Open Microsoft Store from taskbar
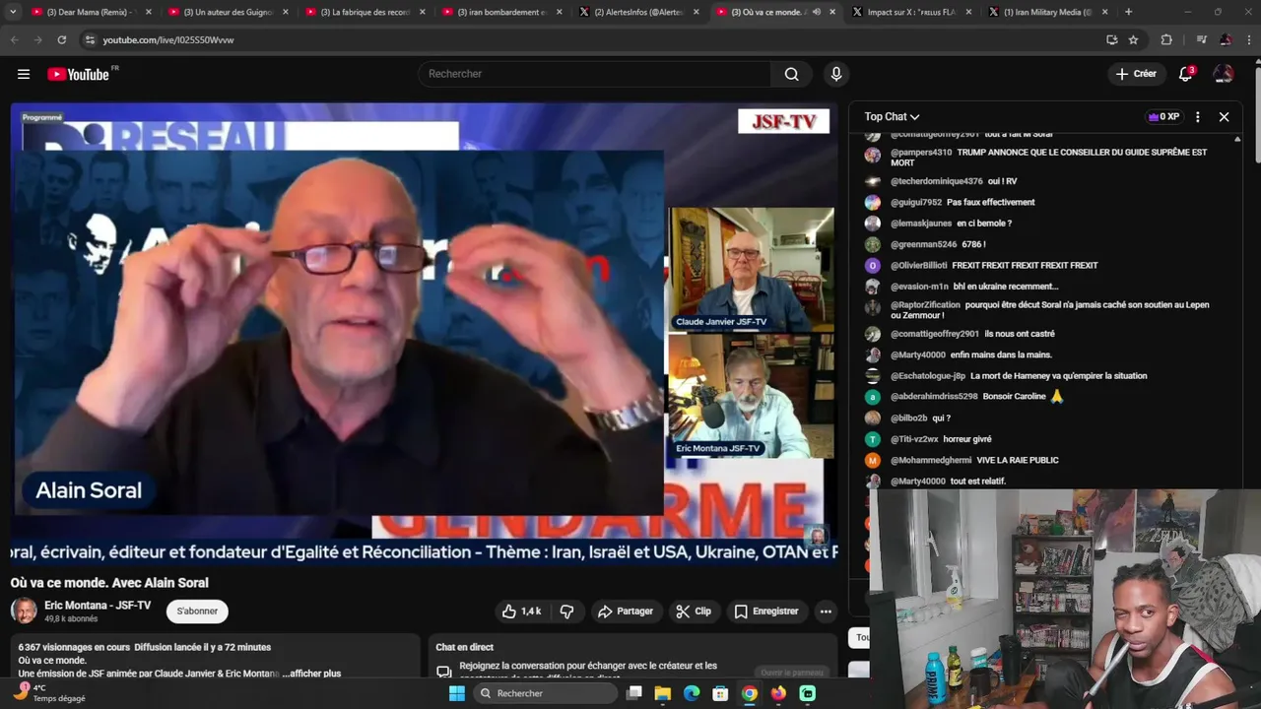This screenshot has height=709, width=1261. tap(720, 693)
